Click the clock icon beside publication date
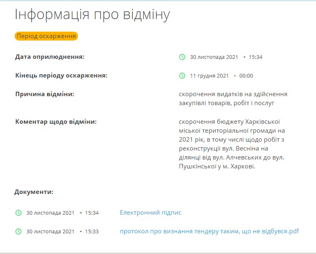Viewport: 316px width, 254px height. click(182, 57)
